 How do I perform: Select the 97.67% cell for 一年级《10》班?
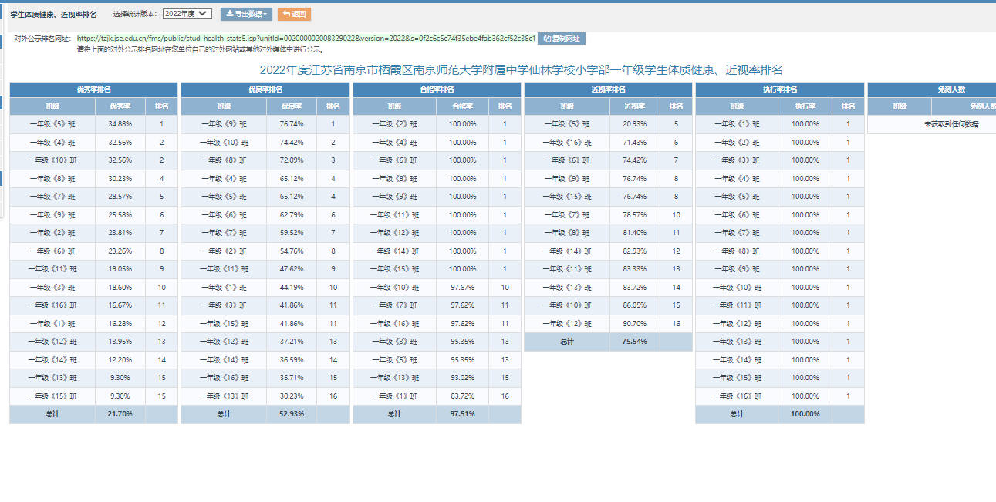click(463, 288)
